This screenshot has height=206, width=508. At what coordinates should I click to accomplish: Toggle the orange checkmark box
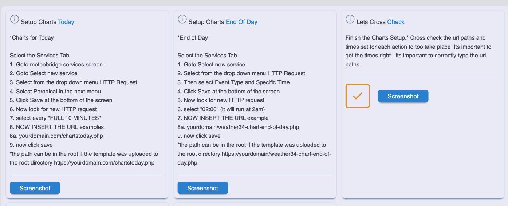(x=357, y=96)
